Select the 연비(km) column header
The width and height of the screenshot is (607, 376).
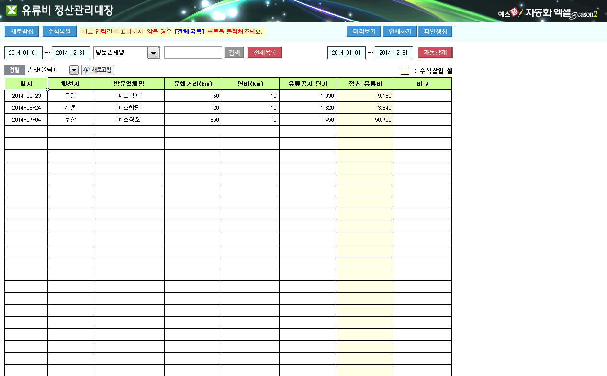[x=251, y=84]
